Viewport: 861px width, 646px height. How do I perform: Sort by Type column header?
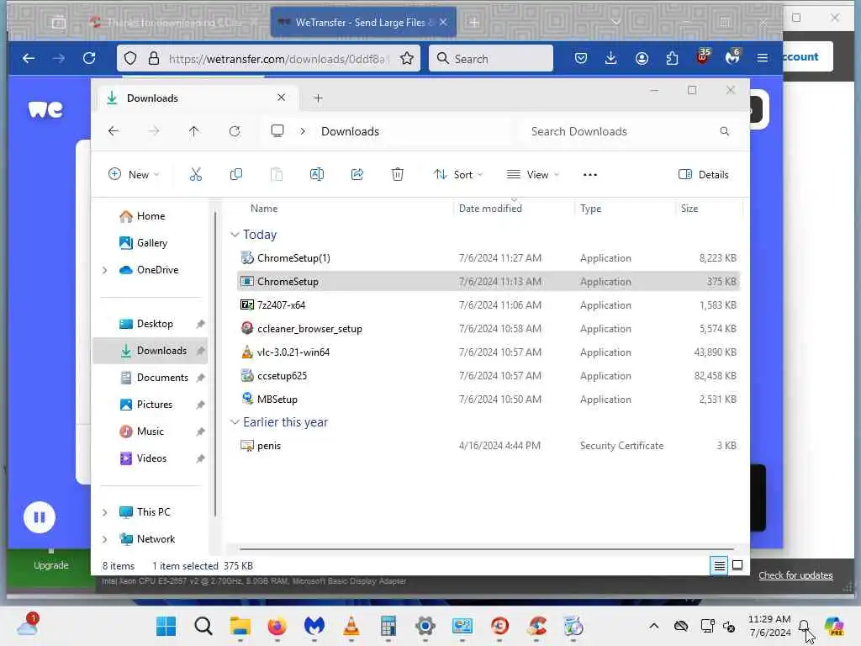click(x=591, y=209)
